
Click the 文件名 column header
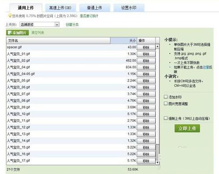point(58,40)
